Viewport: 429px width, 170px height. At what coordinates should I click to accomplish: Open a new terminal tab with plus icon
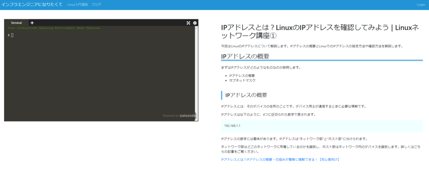[32, 23]
